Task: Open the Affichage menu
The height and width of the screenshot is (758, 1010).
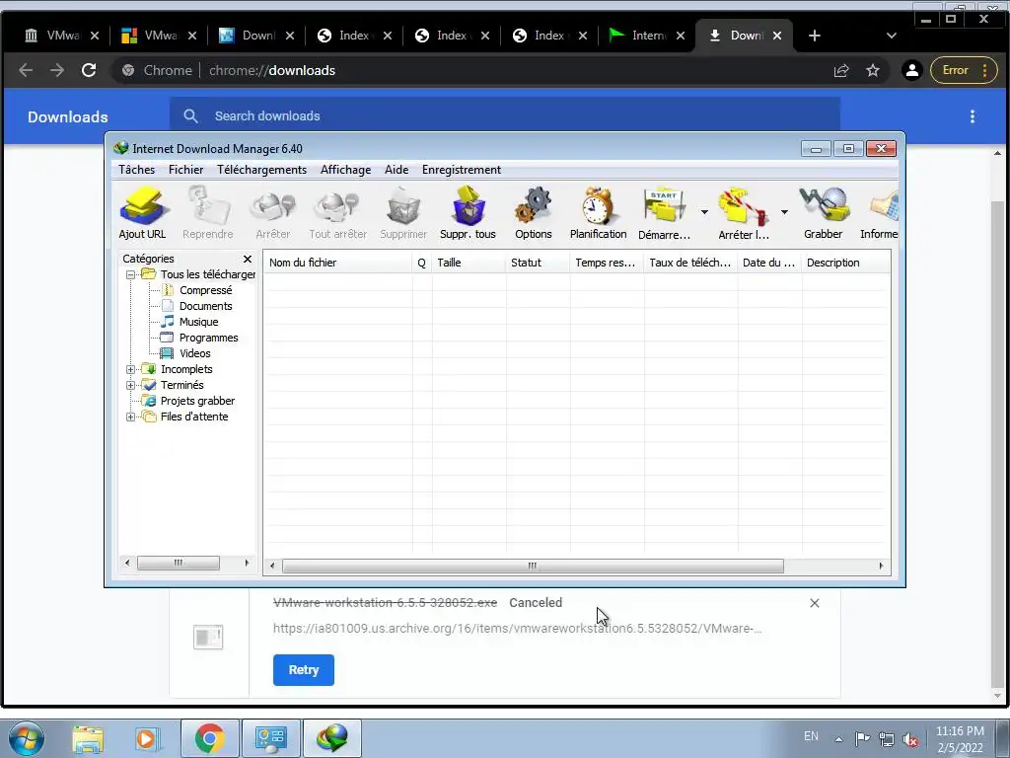Action: click(x=345, y=170)
